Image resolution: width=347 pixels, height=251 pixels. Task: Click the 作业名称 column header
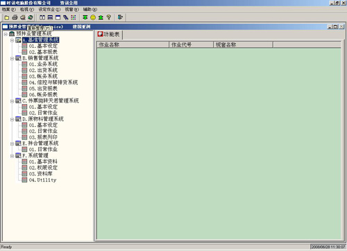133,45
